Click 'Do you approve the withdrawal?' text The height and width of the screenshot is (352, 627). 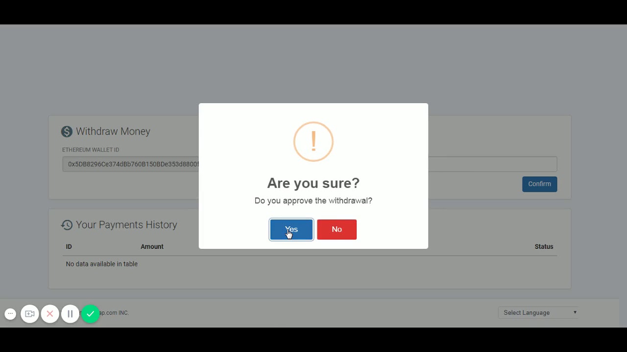pos(313,200)
